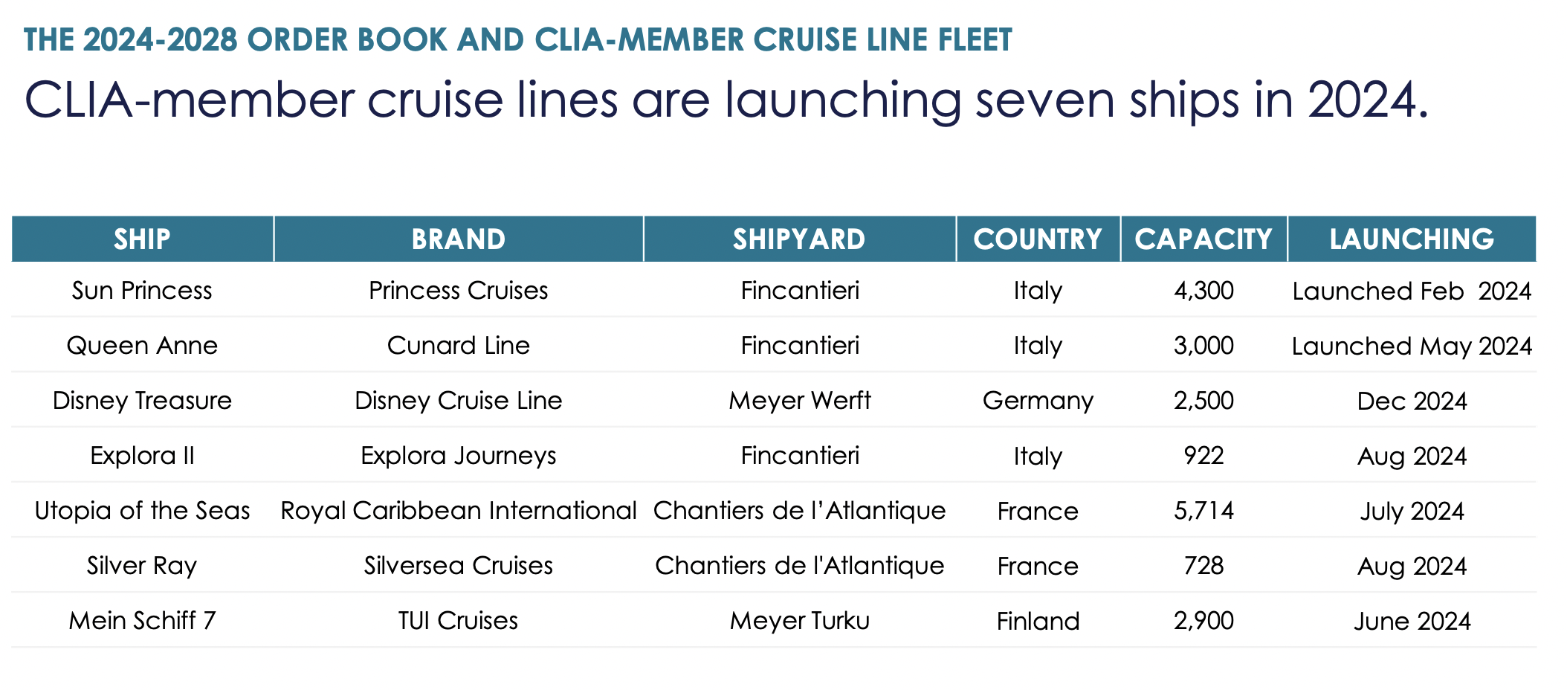The image size is (1567, 690).
Task: Select the Launched Feb 2024 cell
Action: coord(1412,291)
